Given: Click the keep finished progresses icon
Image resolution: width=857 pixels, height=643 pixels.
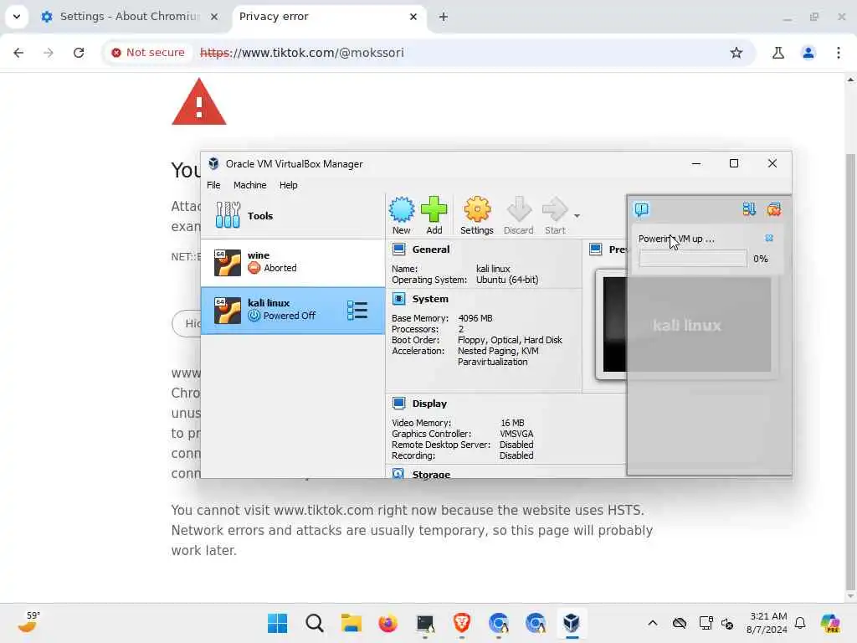Looking at the screenshot, I should [x=749, y=209].
